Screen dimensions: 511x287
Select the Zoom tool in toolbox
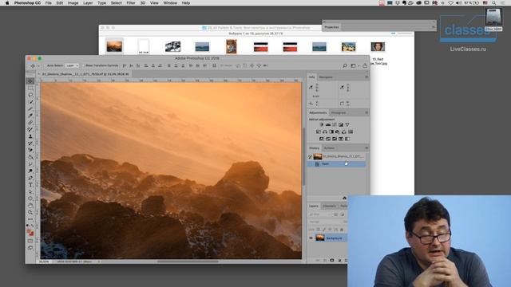tap(30, 212)
